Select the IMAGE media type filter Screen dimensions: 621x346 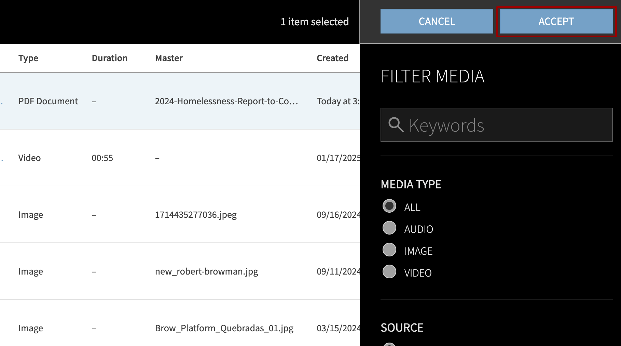tap(389, 250)
